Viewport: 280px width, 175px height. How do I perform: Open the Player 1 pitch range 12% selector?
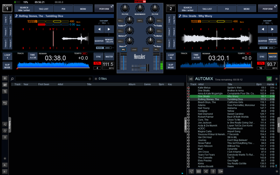(97, 63)
